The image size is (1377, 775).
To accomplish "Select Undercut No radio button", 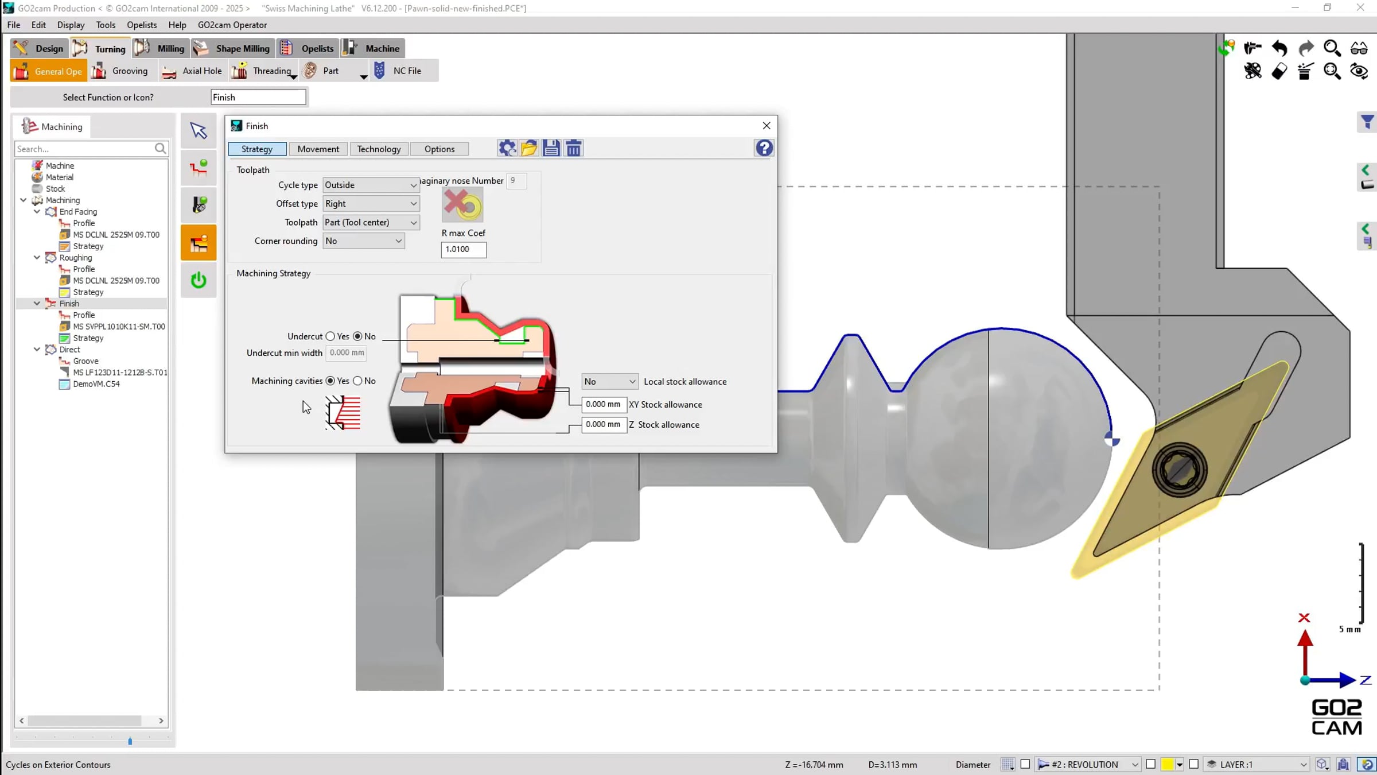I will (x=357, y=336).
